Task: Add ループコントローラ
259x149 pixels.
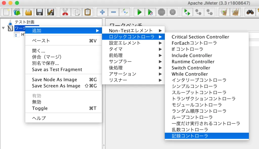Action: pos(207,117)
